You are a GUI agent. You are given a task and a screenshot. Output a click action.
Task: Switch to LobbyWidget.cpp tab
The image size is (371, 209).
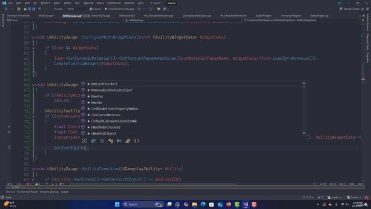[x=319, y=16]
